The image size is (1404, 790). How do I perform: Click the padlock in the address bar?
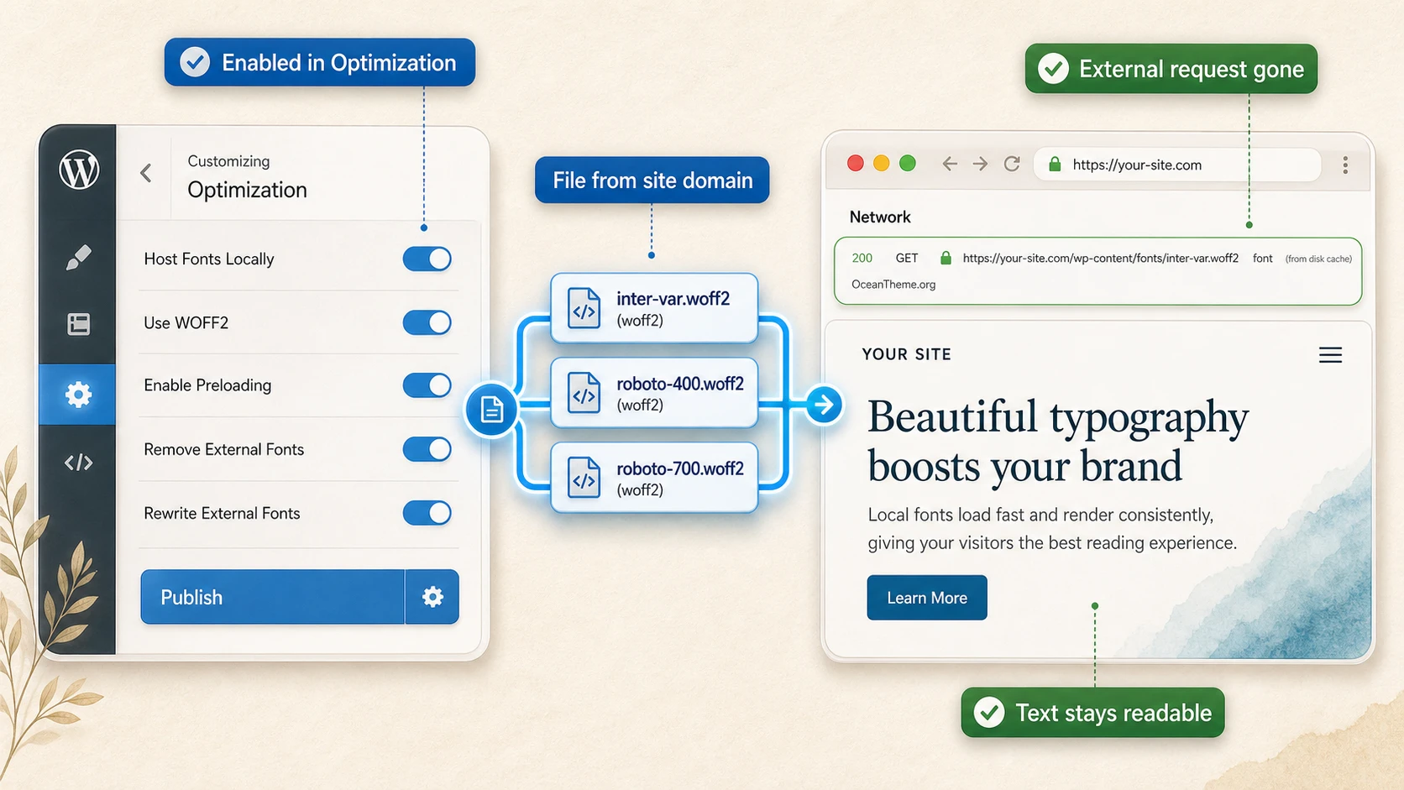[x=1055, y=165]
